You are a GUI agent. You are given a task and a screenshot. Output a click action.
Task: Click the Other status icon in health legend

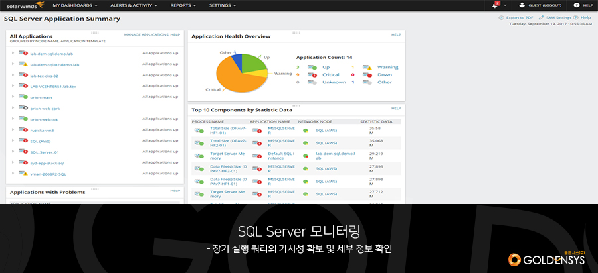coord(367,82)
